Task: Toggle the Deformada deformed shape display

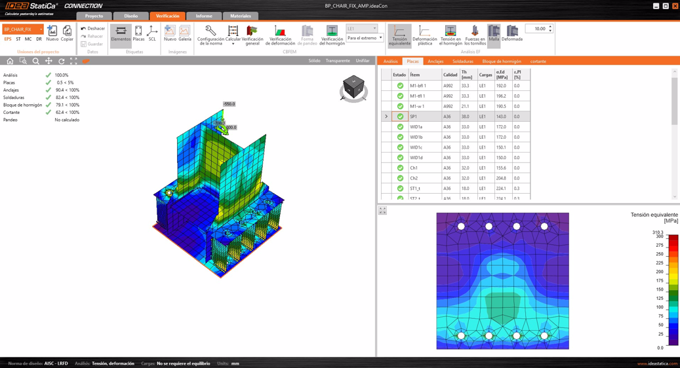Action: [x=512, y=33]
